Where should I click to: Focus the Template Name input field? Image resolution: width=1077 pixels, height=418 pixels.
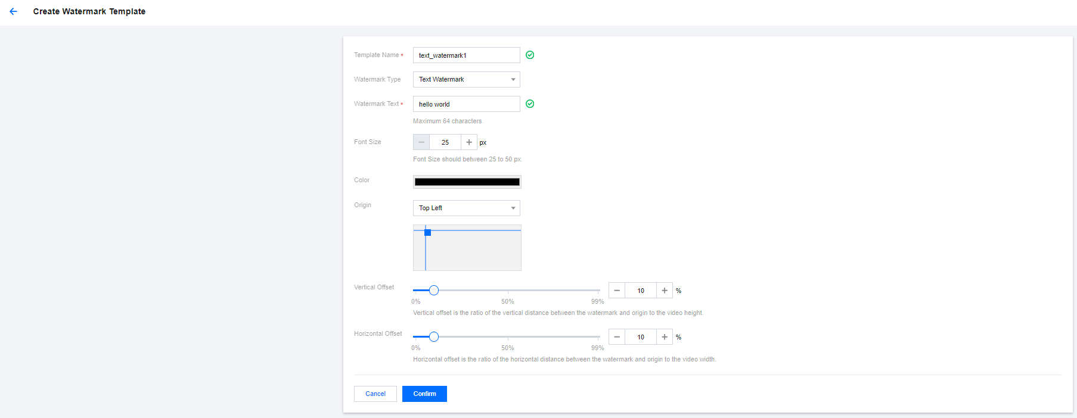pos(467,55)
